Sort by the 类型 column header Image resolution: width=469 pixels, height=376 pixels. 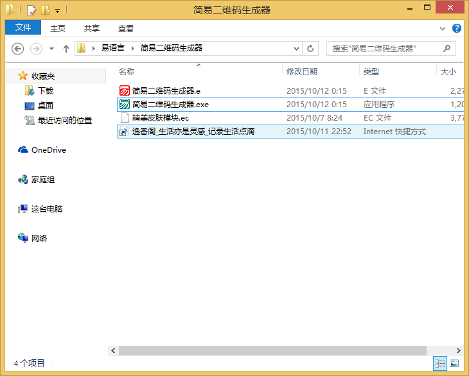pyautogui.click(x=398, y=71)
